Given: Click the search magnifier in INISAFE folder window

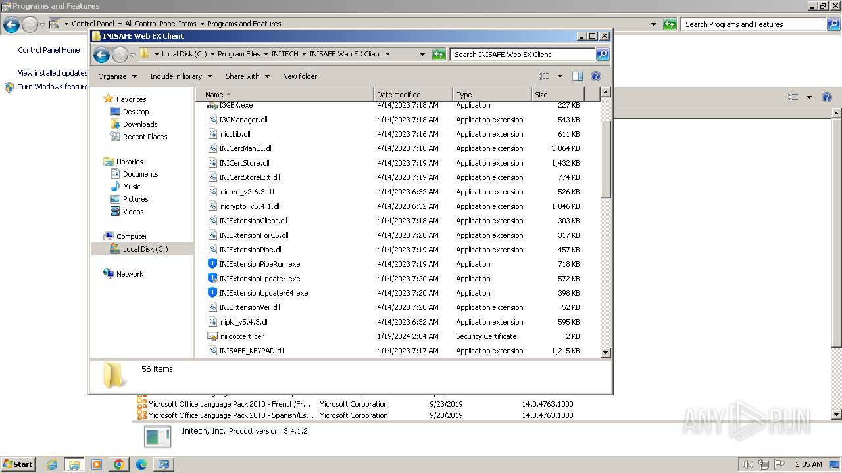Looking at the screenshot, I should point(603,55).
